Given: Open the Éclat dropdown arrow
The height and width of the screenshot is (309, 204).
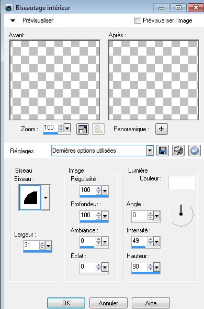Looking at the screenshot, I should click(x=105, y=267).
